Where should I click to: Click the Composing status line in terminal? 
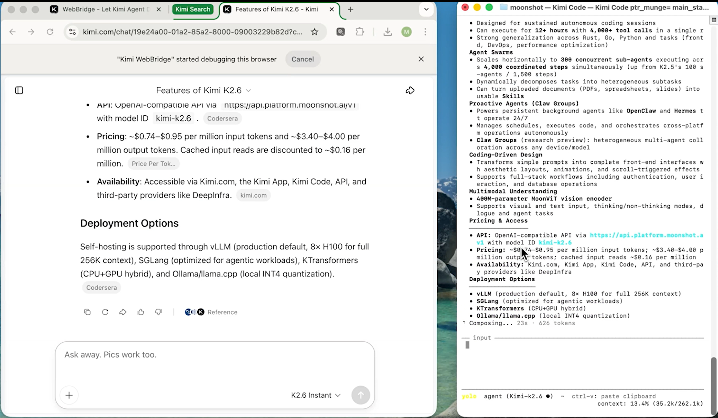[x=522, y=323]
